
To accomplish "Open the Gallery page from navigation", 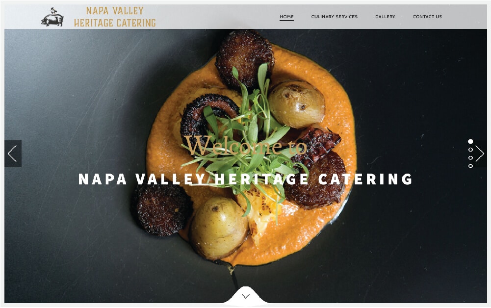I will pyautogui.click(x=385, y=17).
